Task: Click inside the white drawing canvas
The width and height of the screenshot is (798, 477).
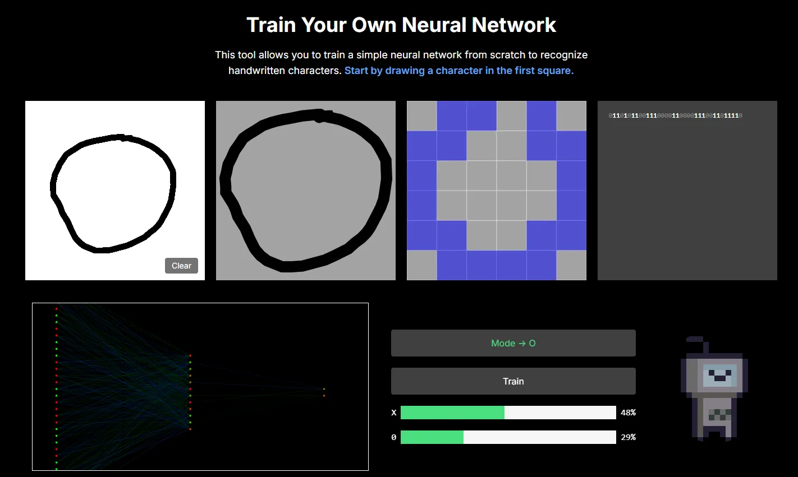Action: point(114,191)
